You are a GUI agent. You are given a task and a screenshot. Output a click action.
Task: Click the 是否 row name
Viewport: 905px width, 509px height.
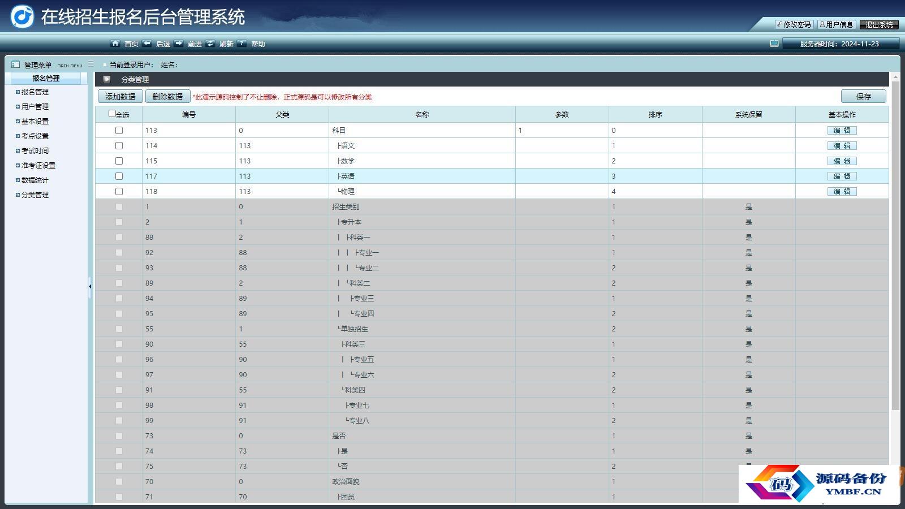(x=339, y=436)
